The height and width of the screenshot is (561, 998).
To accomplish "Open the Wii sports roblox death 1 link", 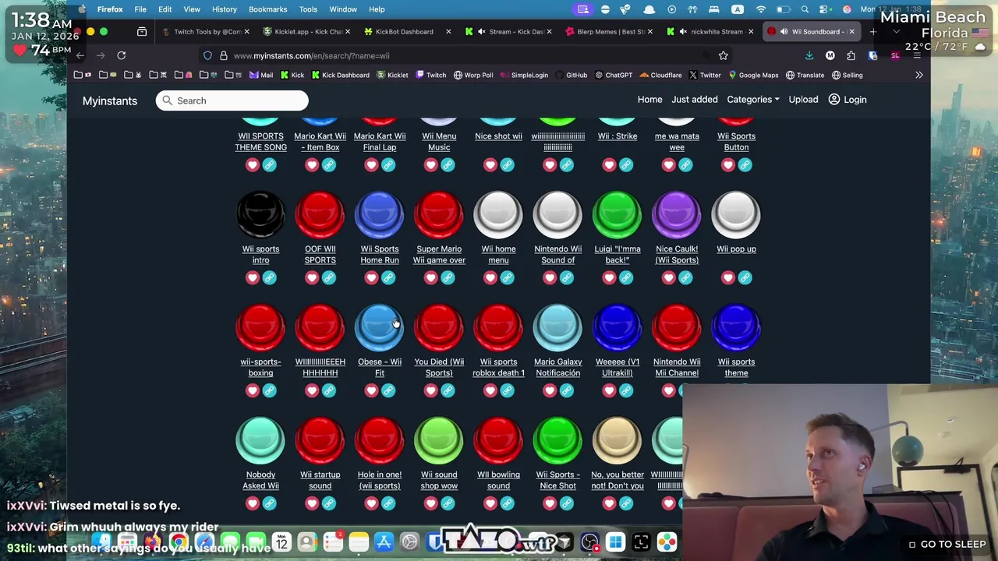I will pyautogui.click(x=498, y=367).
